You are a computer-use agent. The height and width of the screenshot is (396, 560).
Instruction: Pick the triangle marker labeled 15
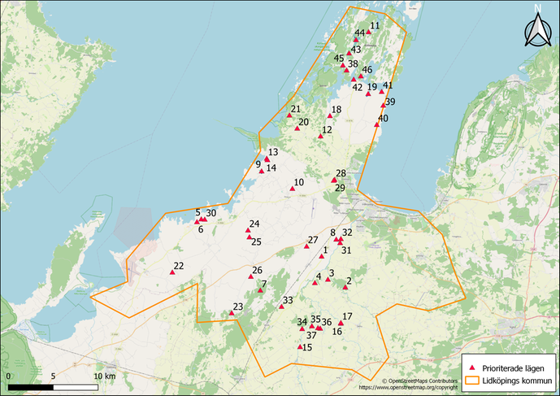(x=299, y=347)
